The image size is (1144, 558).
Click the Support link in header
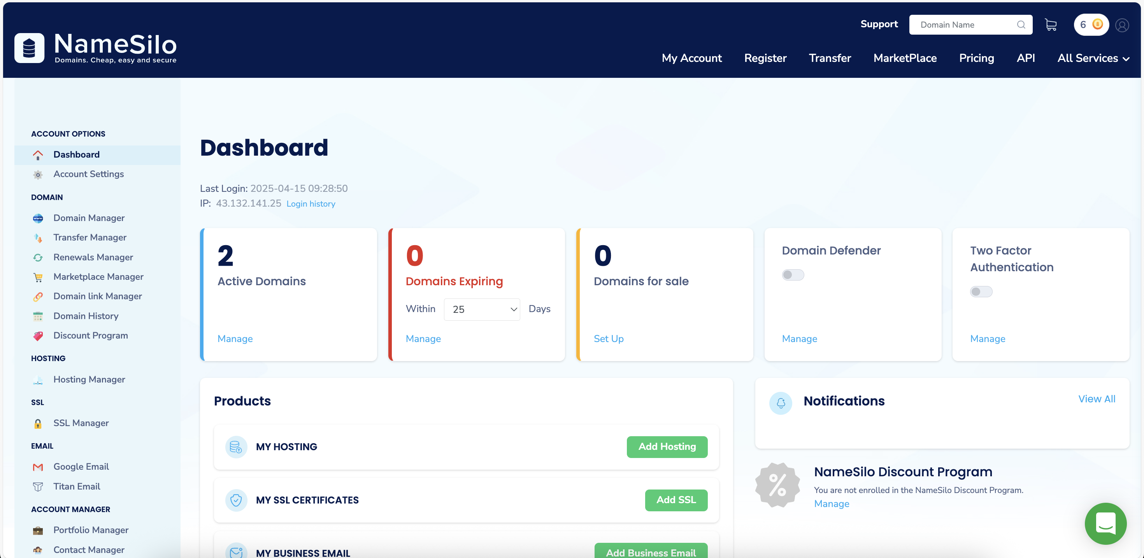click(879, 24)
